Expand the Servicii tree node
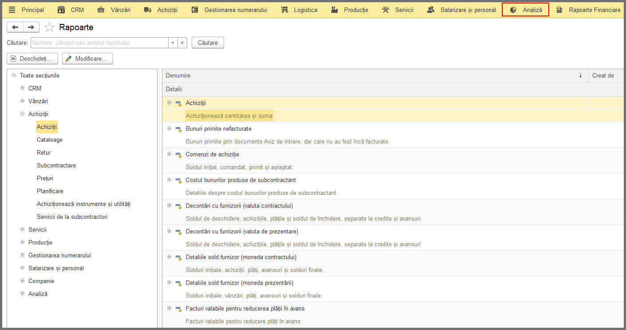 [23, 229]
